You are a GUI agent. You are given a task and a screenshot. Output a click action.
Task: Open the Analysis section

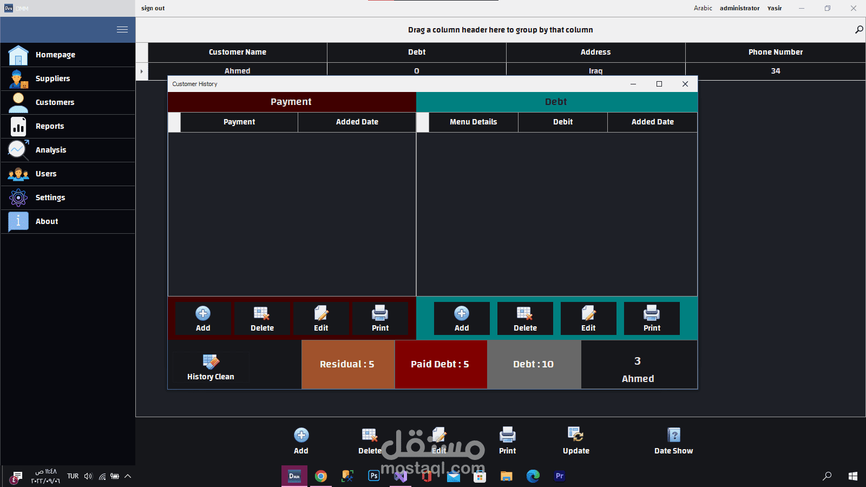point(68,150)
